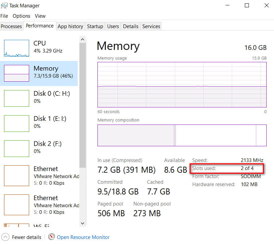Open Resource Monitor
This screenshot has width=274, height=244.
(x=83, y=237)
